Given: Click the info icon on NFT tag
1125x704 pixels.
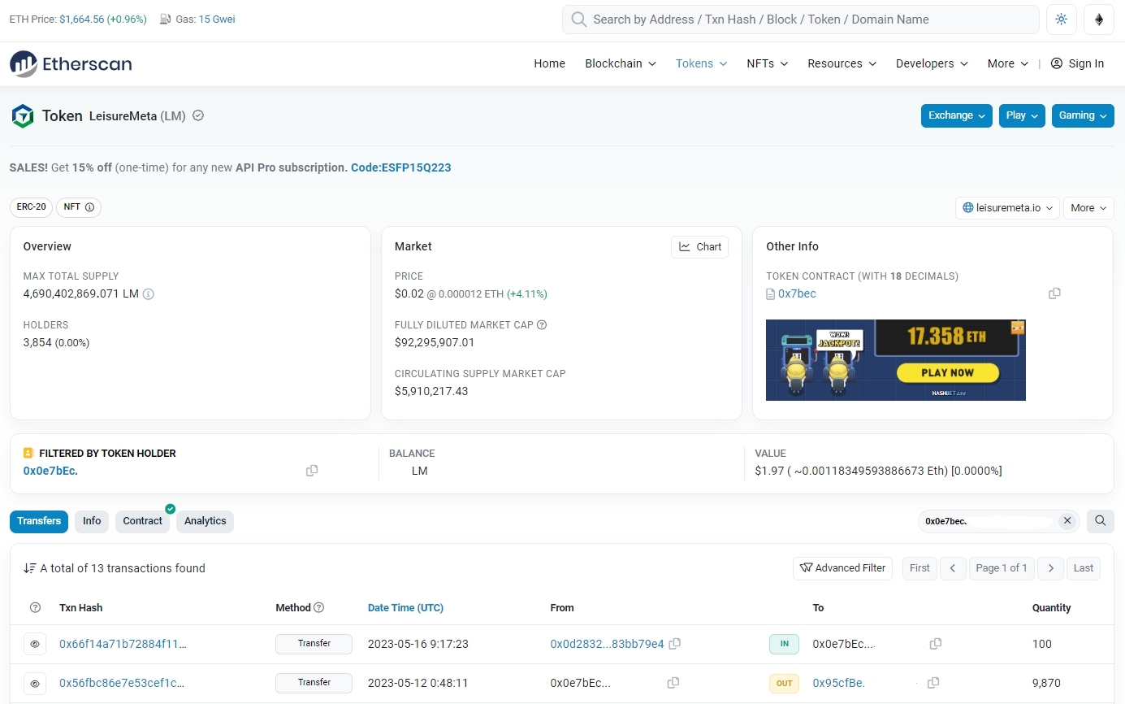Looking at the screenshot, I should click(x=89, y=207).
